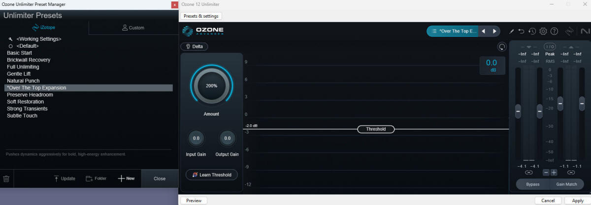Image resolution: width=591 pixels, height=205 pixels.
Task: Select the Natural Punch preset
Action: [23, 81]
